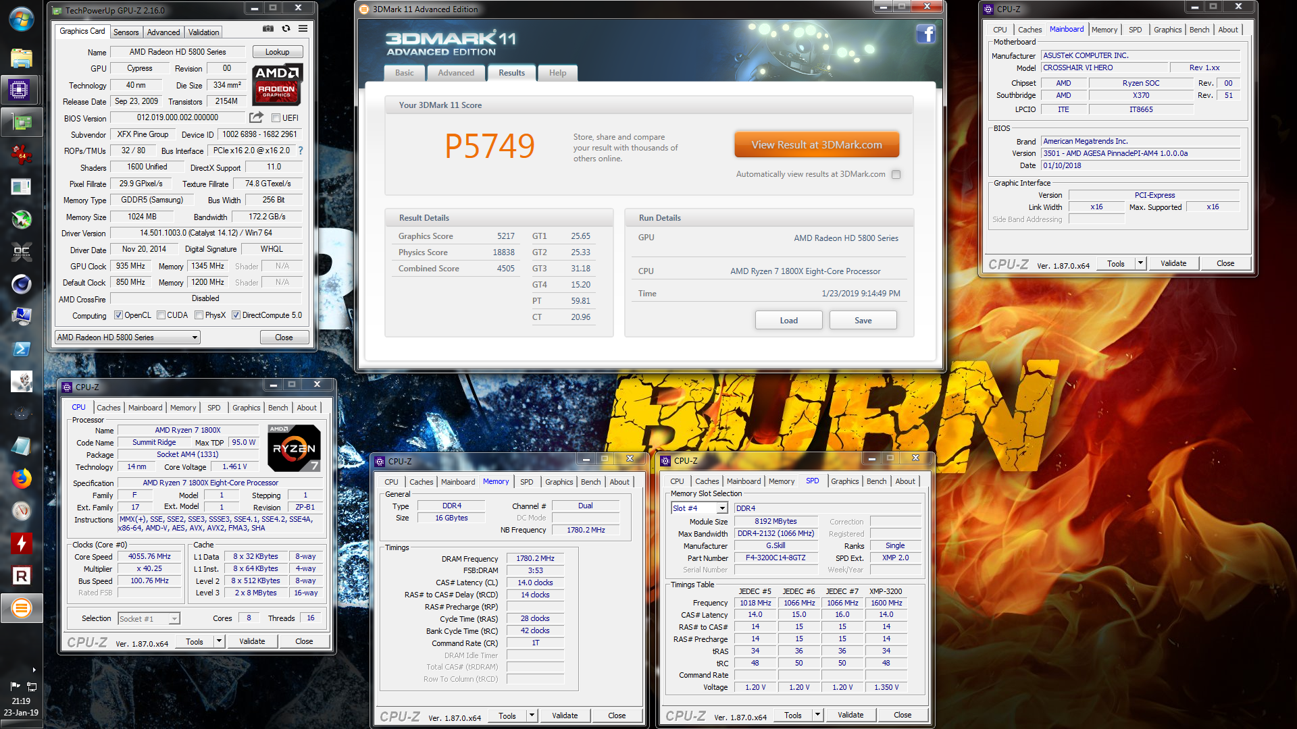Click the network tray icon
This screenshot has width=1297, height=729.
point(31,686)
